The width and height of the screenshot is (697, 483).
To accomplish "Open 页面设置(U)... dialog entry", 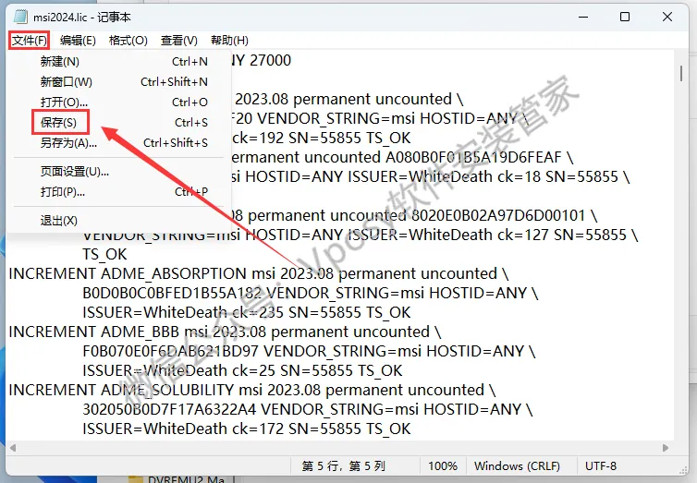I will [119, 172].
